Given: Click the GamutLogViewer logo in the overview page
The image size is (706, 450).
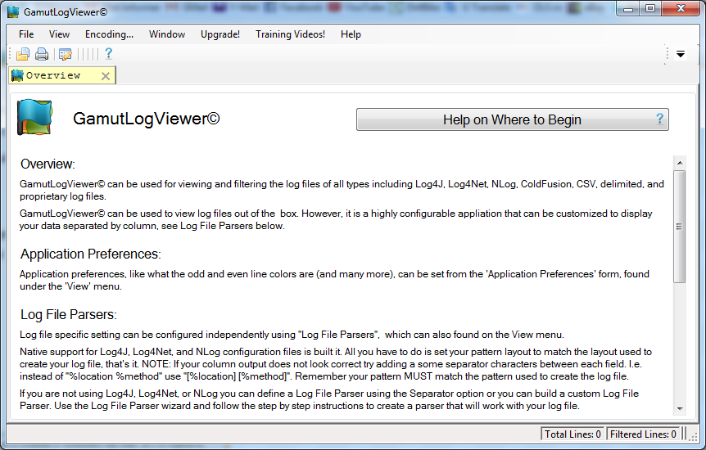Looking at the screenshot, I should [x=34, y=118].
